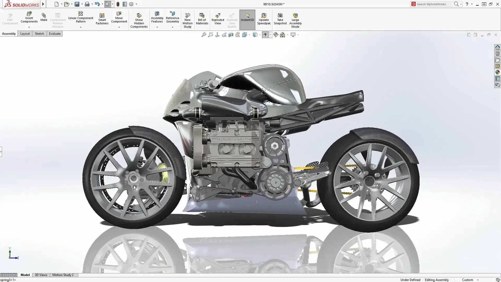
Task: Open Edit Appearance from the heads-up toolbar
Action: [x=276, y=35]
